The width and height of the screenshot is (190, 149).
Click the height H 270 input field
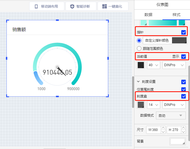pos(174,130)
